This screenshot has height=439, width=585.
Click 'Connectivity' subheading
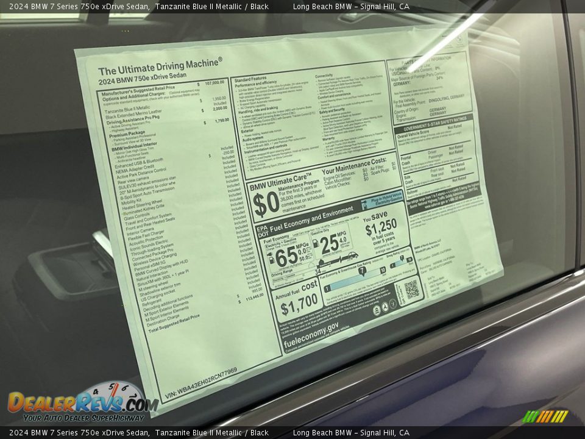coord(324,76)
